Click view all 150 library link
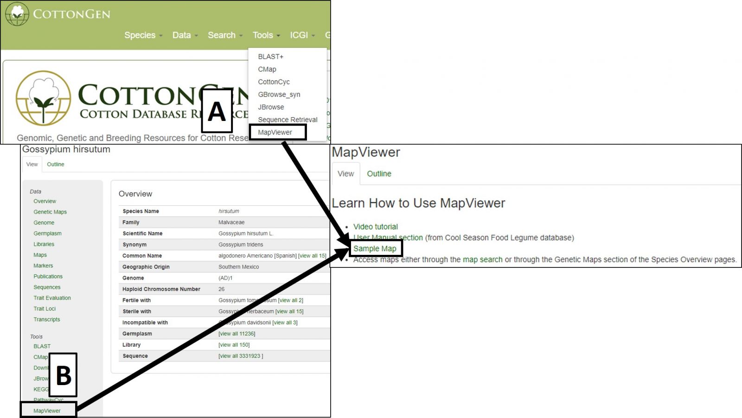The width and height of the screenshot is (742, 418). click(234, 345)
